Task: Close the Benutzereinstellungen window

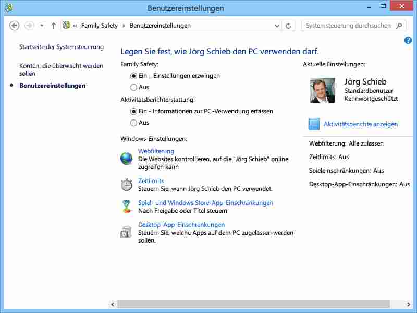Action: (401, 6)
